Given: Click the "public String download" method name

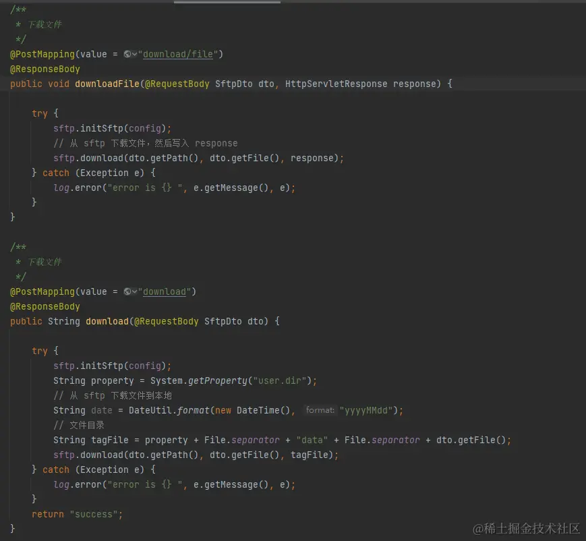Looking at the screenshot, I should 107,321.
